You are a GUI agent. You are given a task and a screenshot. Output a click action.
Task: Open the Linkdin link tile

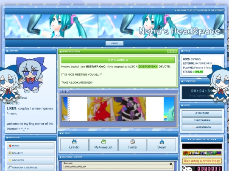click(x=74, y=145)
